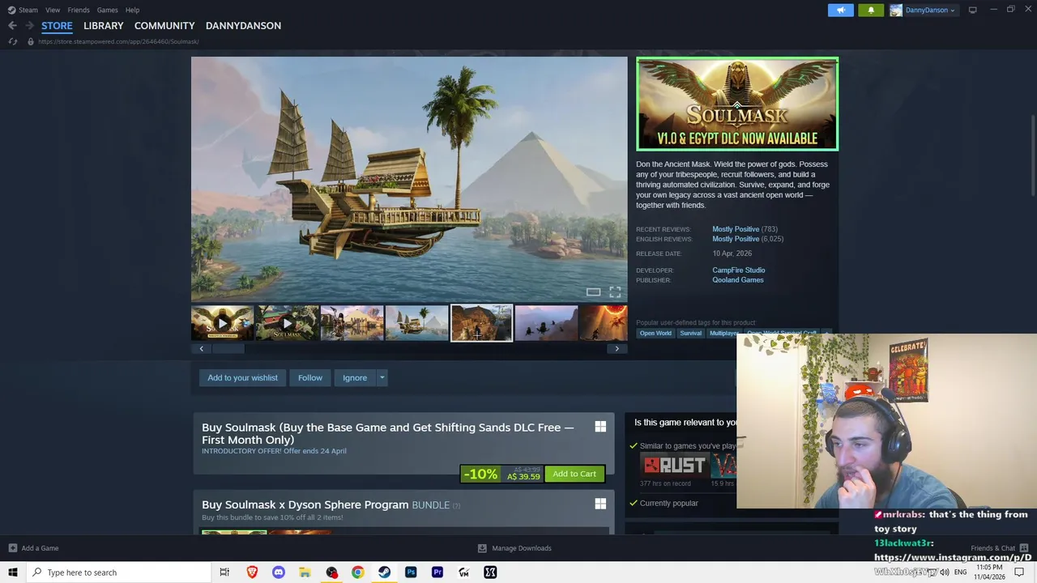Switch to the STORE tab
Viewport: 1037px width, 583px height.
click(57, 26)
